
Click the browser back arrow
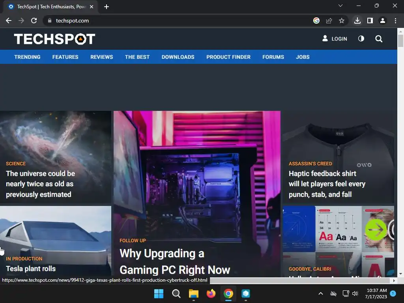9,21
